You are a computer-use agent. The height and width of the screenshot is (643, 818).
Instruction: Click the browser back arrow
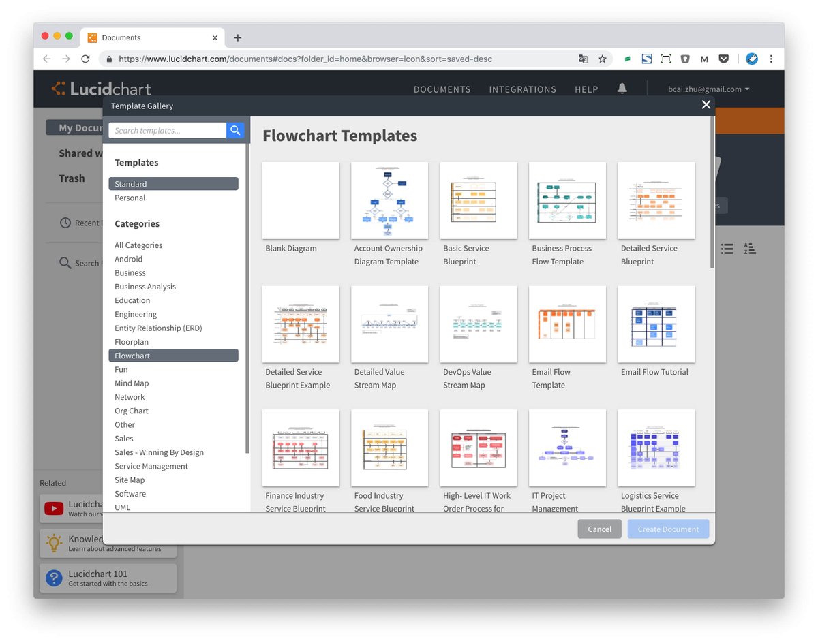(47, 59)
